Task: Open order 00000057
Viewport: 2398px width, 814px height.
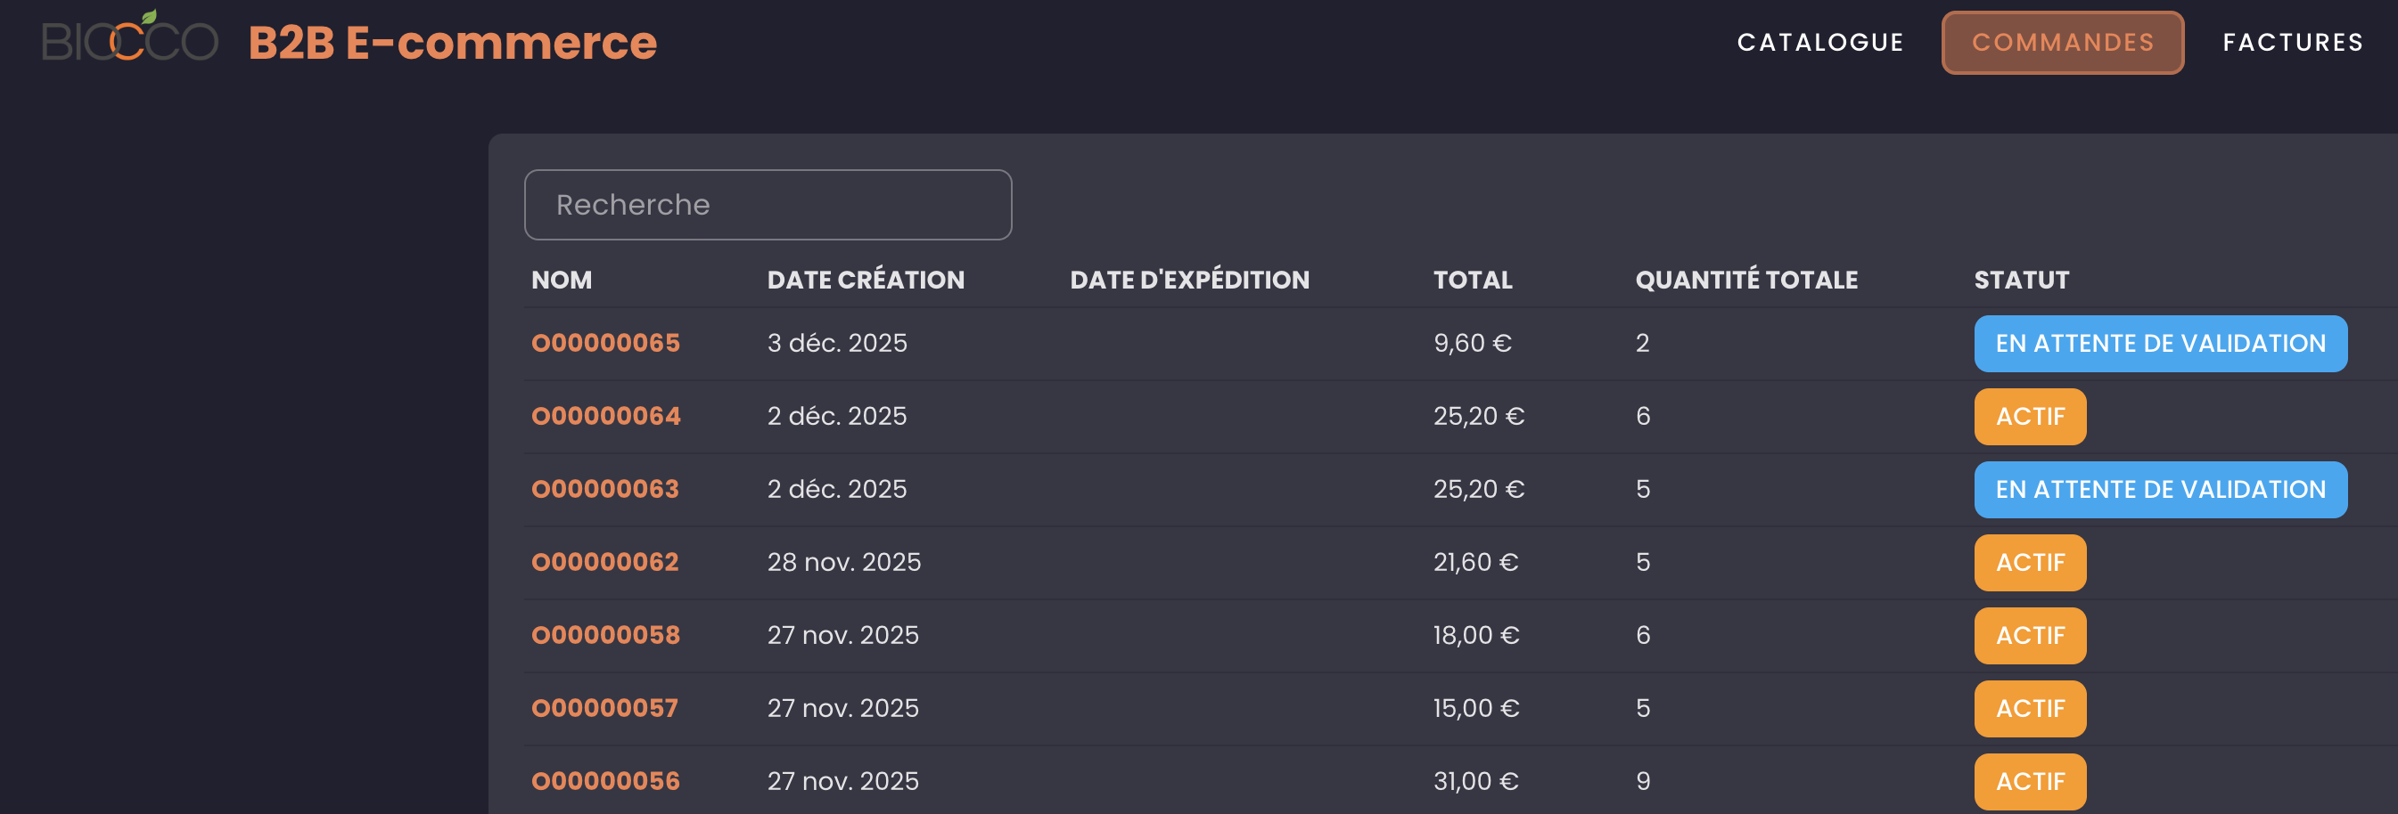Action: [604, 708]
